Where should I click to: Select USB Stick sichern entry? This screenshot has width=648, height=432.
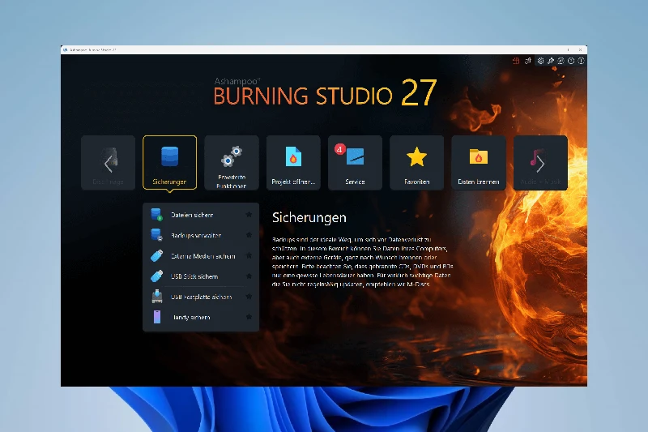tap(201, 276)
